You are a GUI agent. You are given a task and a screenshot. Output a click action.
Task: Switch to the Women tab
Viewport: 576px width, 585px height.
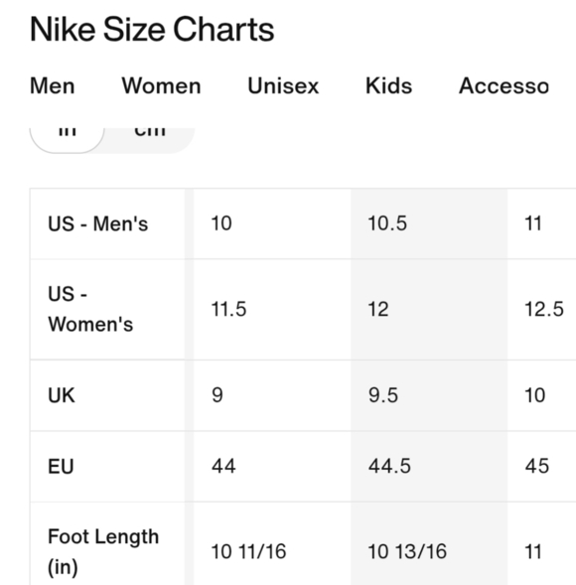point(162,86)
